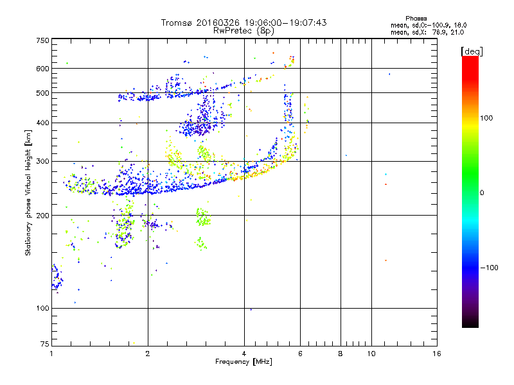Click the '[deg]' colorbar unit label
Image resolution: width=514 pixels, height=385 pixels.
pos(472,51)
